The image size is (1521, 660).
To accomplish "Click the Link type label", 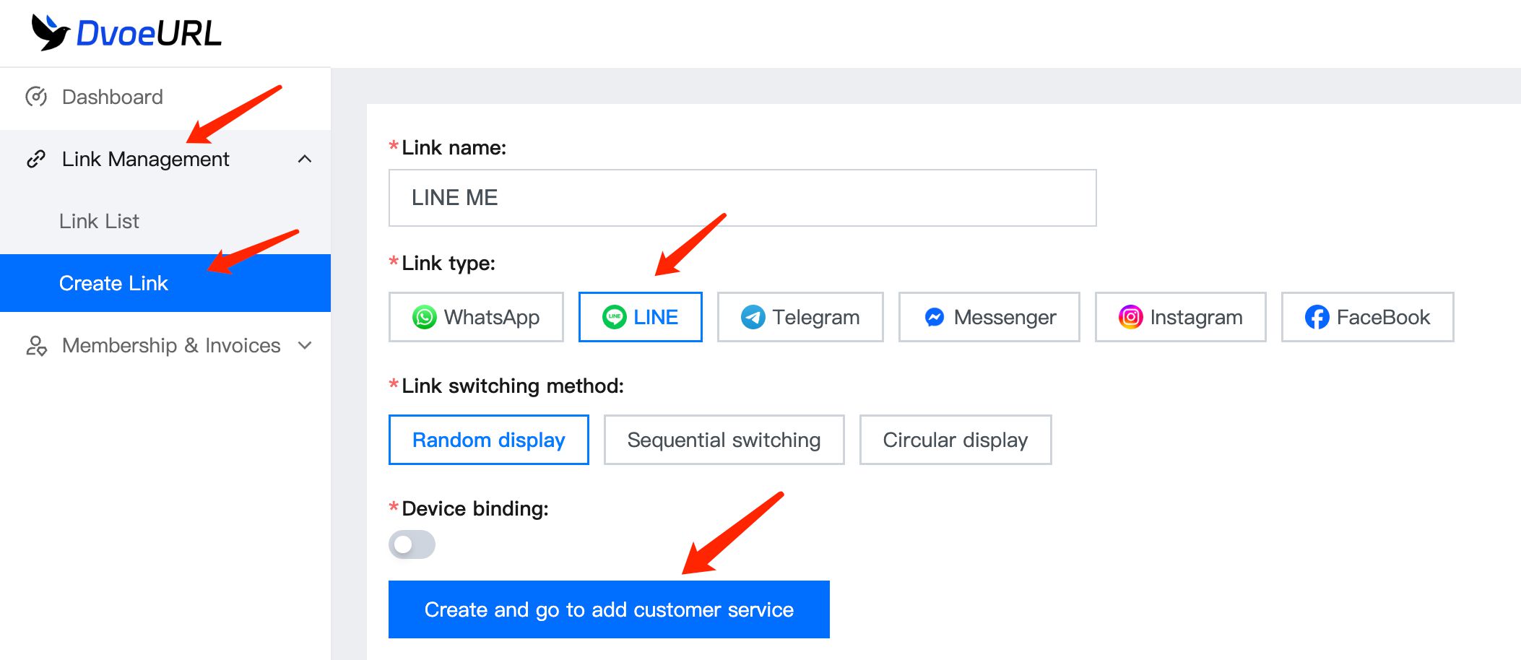I will pos(448,263).
